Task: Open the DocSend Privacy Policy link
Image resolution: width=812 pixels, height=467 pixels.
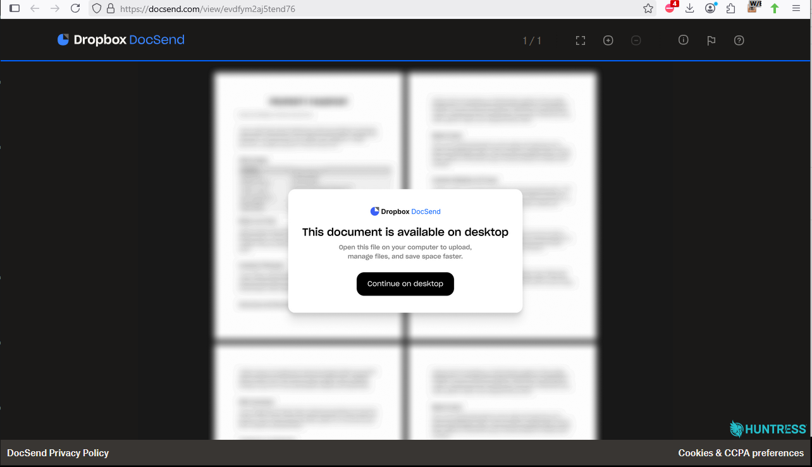Action: pyautogui.click(x=58, y=453)
